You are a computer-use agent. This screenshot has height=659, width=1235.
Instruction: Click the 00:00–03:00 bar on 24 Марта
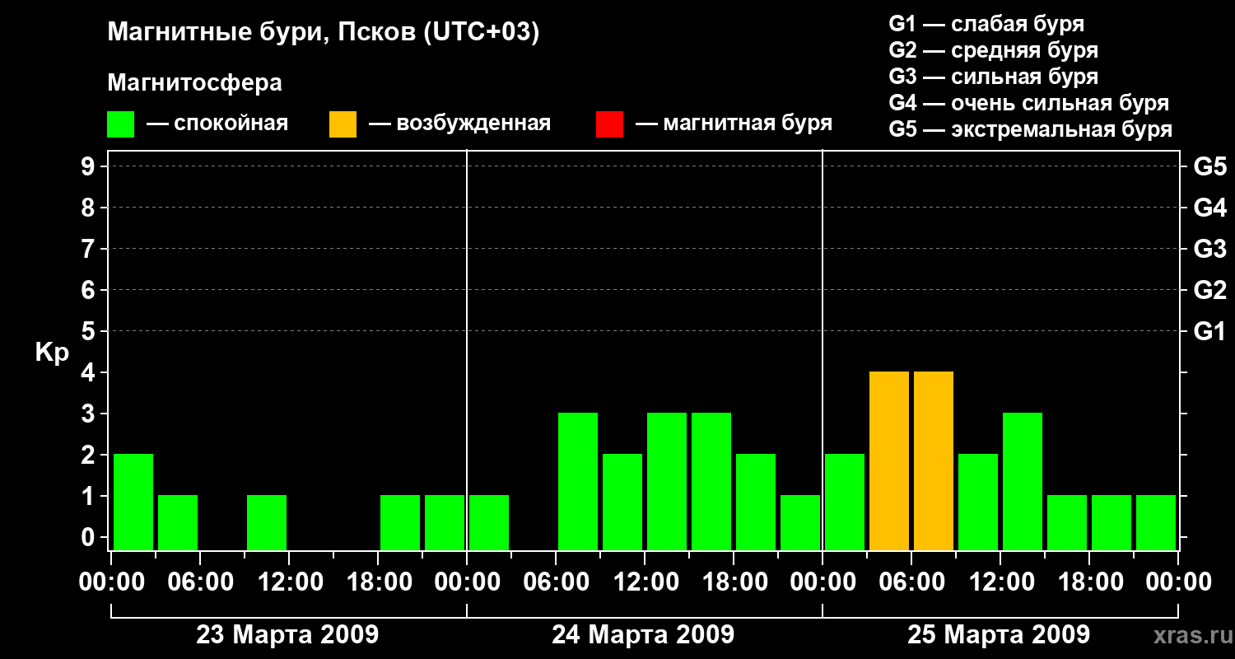pos(489,522)
